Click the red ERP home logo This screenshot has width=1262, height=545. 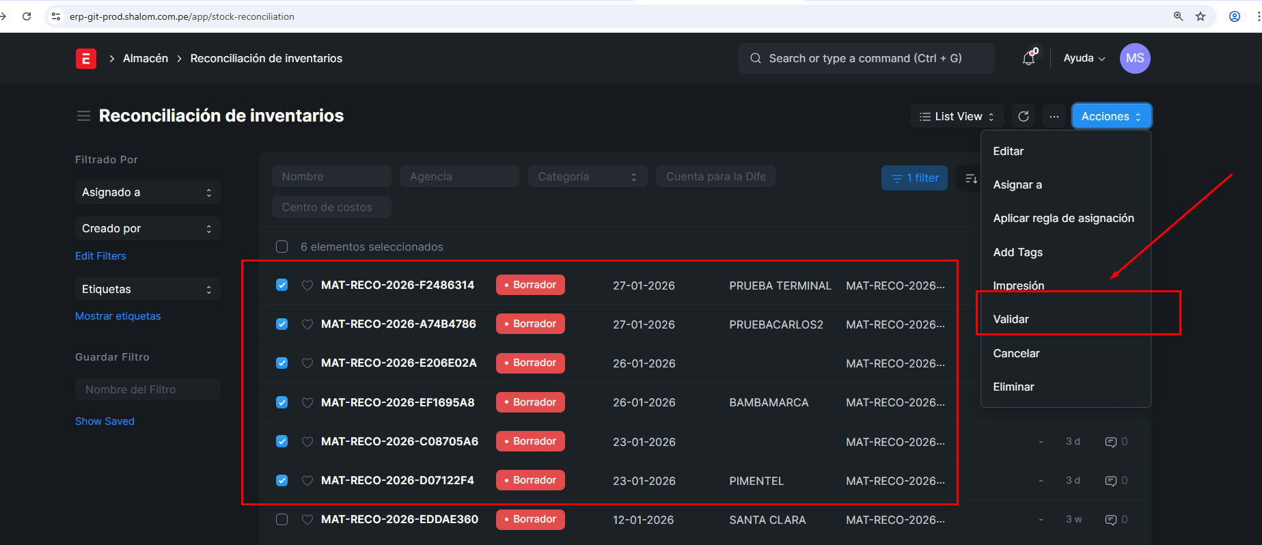[85, 59]
